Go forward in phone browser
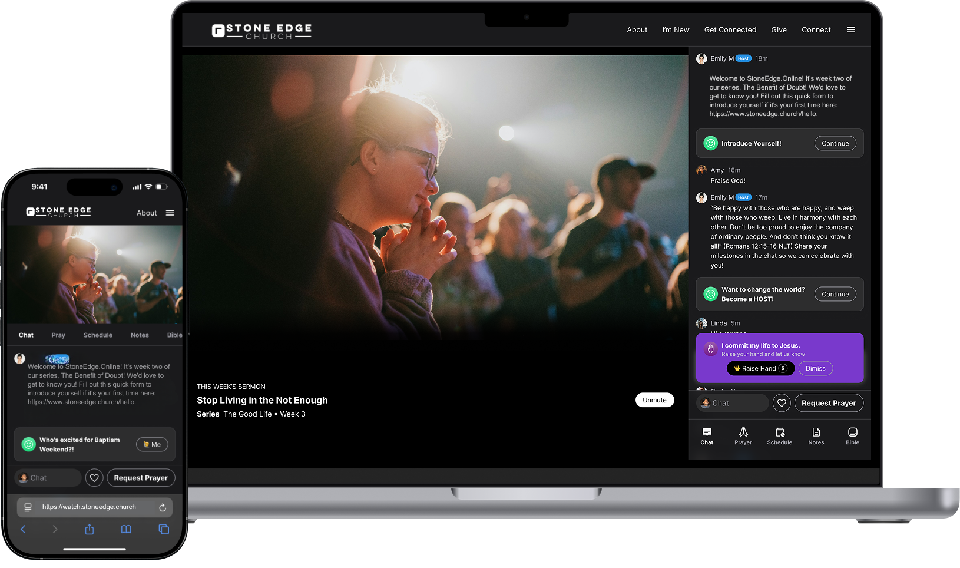Screen dimensions: 960x568 coord(55,529)
